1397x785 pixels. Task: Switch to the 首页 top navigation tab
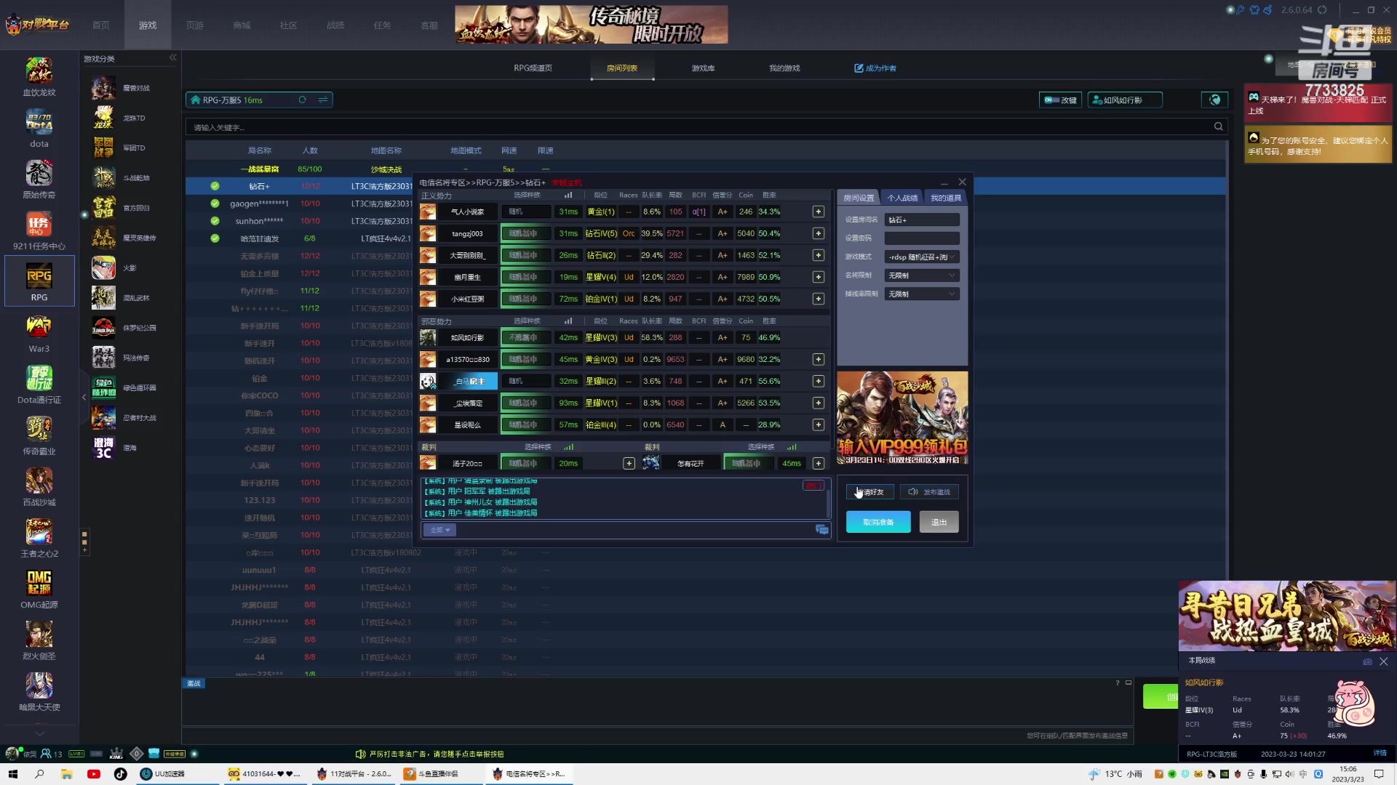tap(101, 25)
